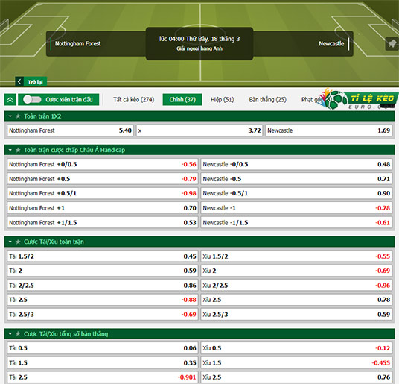
Task: Select Nottingham Forest +0/0.5 at -0.56
Action: 103,164
